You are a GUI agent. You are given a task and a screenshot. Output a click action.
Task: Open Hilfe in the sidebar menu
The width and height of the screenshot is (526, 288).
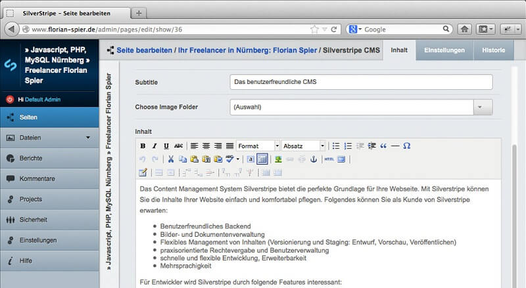[50, 260]
